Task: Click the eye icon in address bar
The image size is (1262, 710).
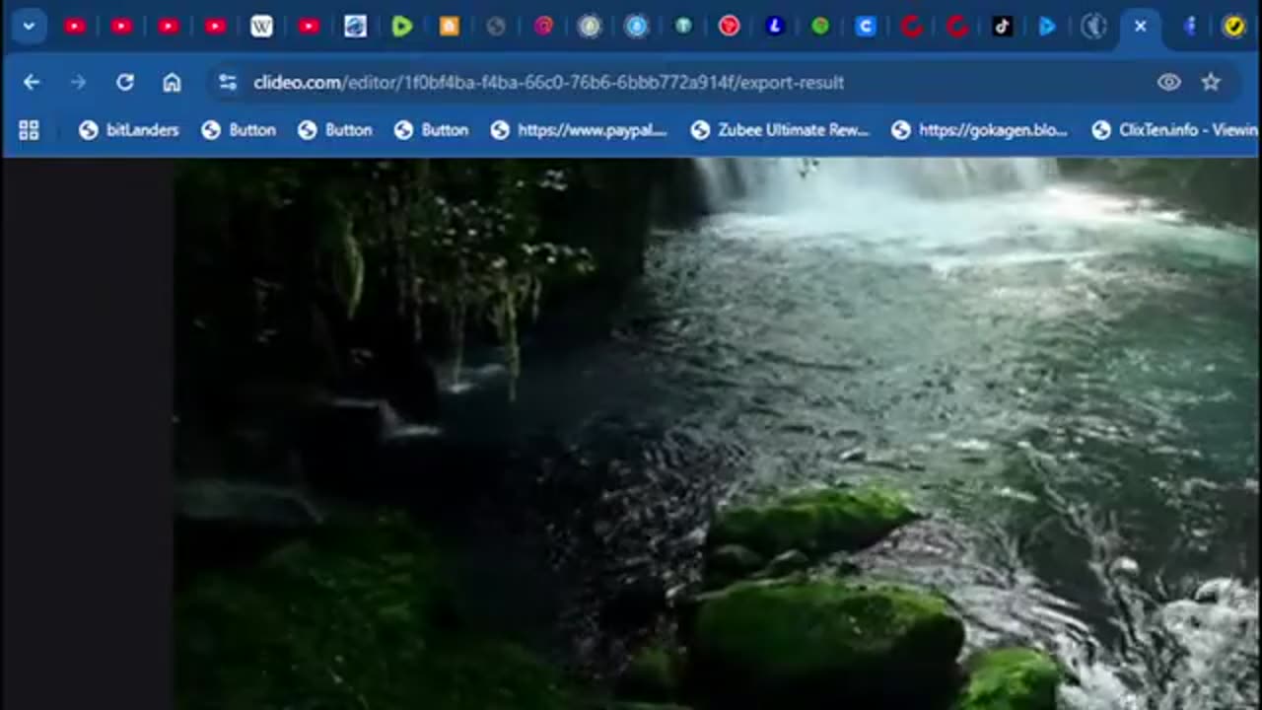Action: click(x=1169, y=83)
